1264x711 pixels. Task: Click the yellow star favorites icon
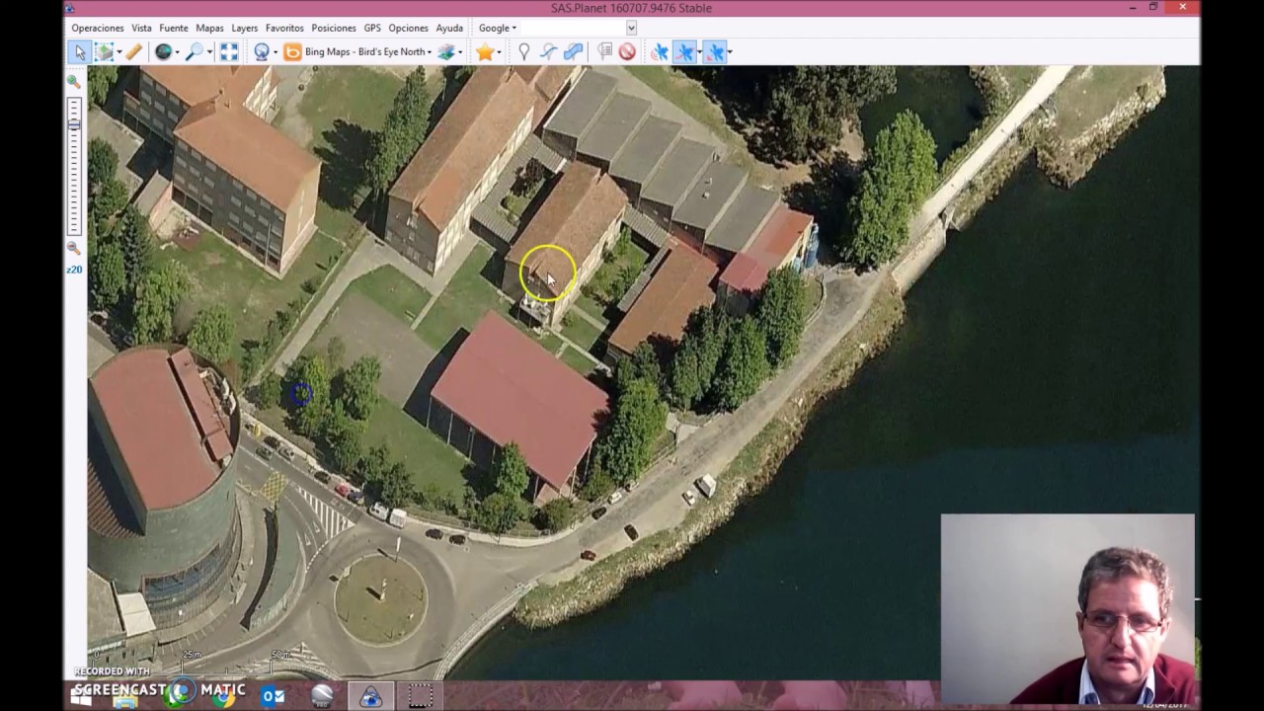pyautogui.click(x=485, y=51)
